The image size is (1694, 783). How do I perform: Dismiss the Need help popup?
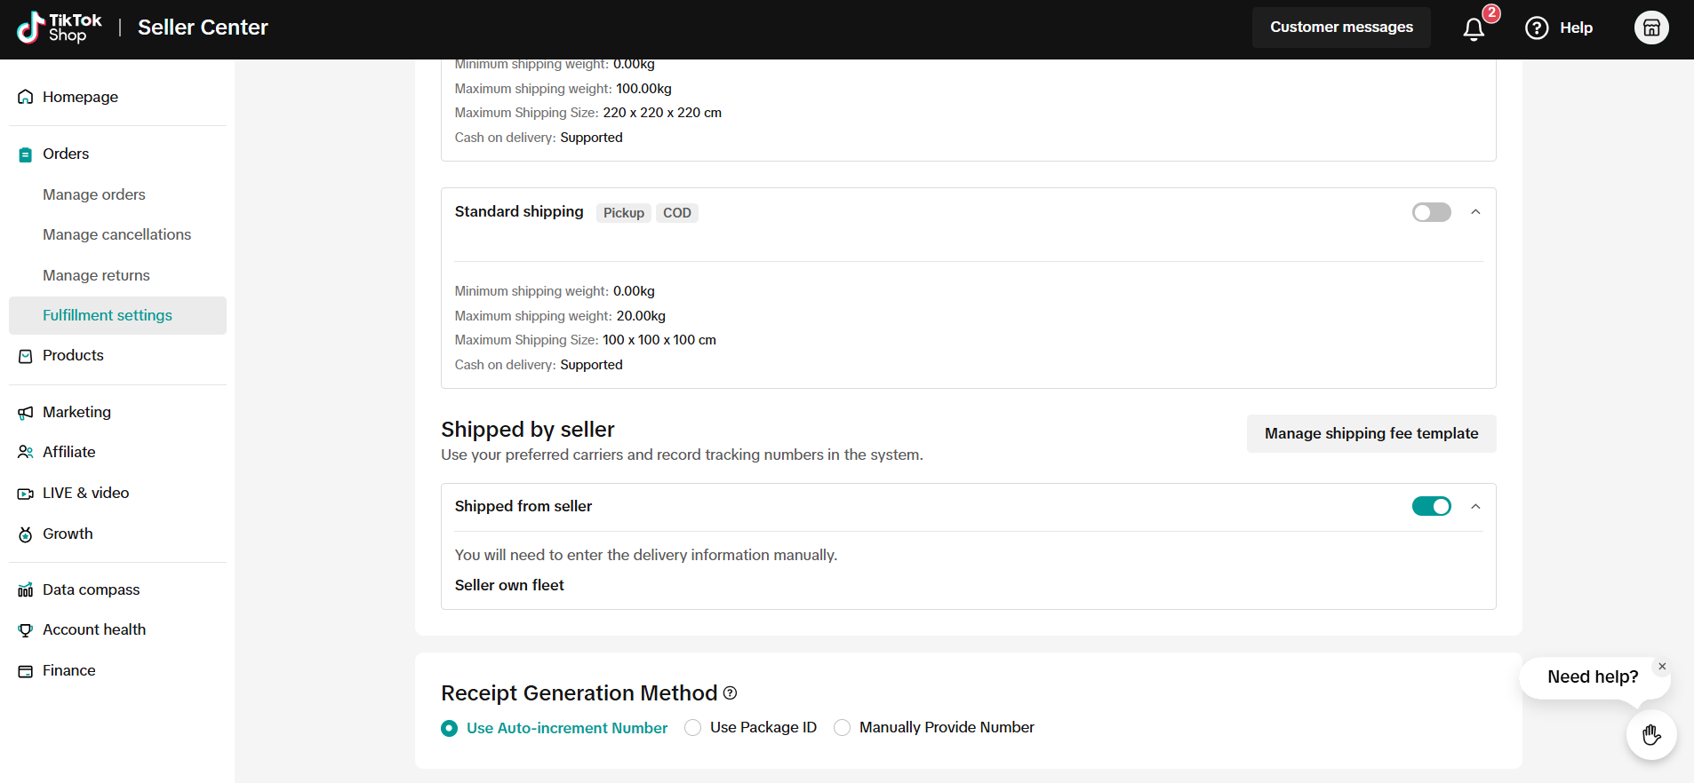pyautogui.click(x=1662, y=667)
